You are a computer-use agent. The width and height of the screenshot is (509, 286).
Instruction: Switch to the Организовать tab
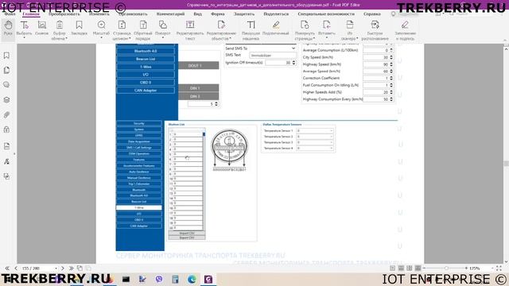(x=133, y=14)
